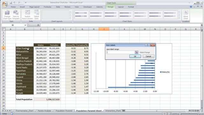
Task: Select the first chart style thumbnail
Action: click(81, 14)
